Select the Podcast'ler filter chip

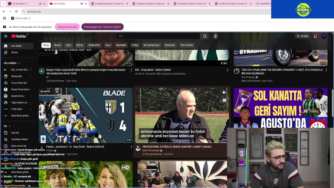click(x=94, y=45)
